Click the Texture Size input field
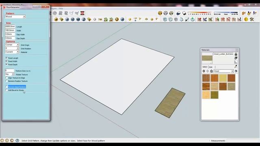The image size is (260, 146). 9,71
